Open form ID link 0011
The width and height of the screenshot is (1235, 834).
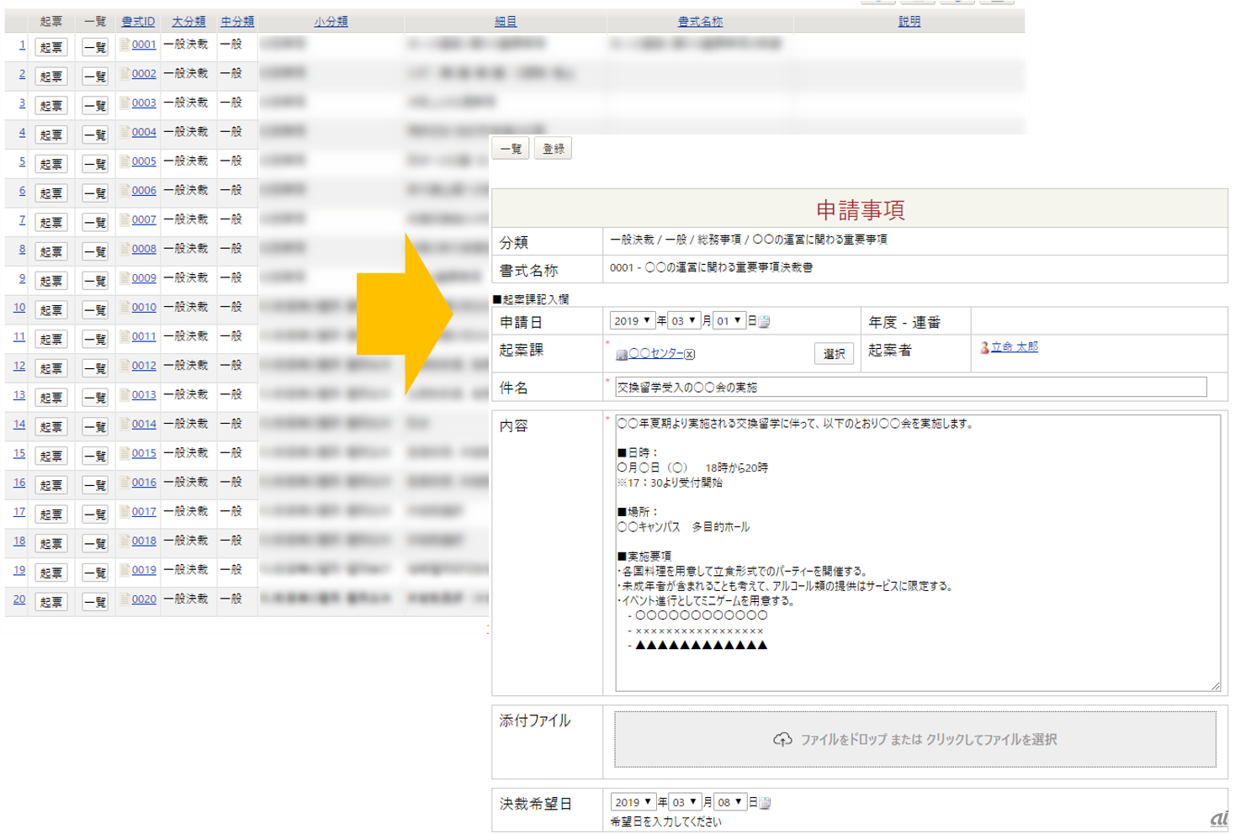coord(144,336)
